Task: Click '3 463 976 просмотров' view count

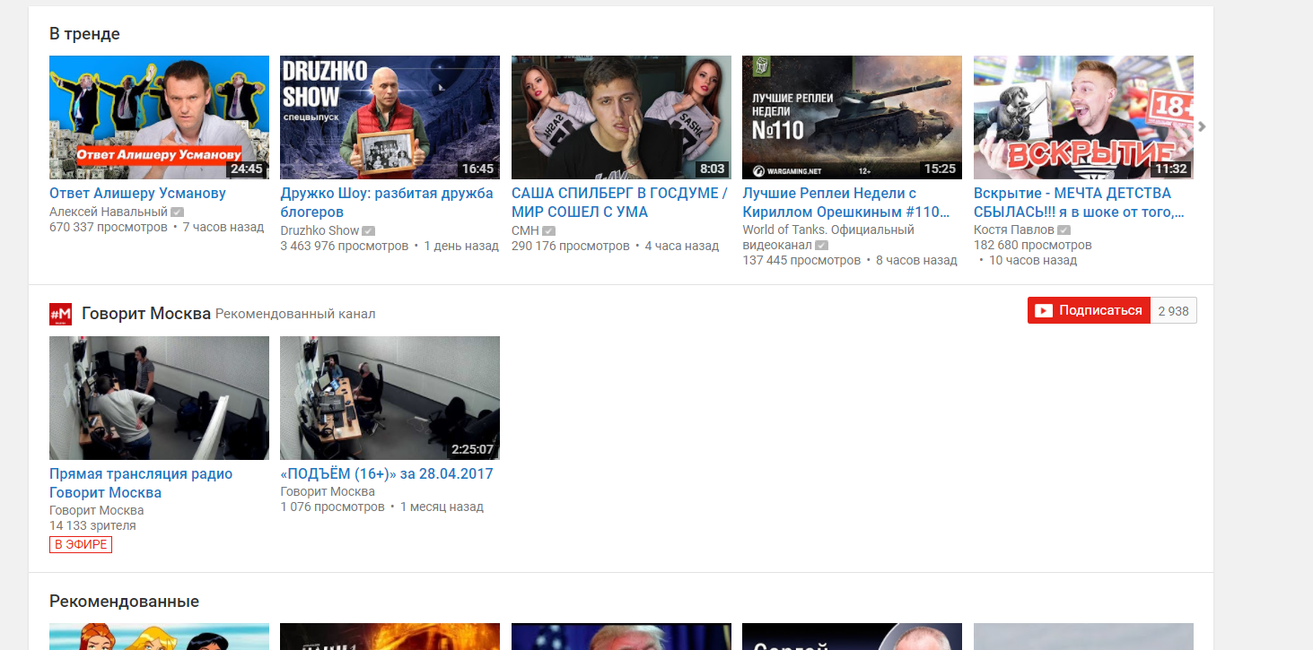Action: [x=345, y=247]
